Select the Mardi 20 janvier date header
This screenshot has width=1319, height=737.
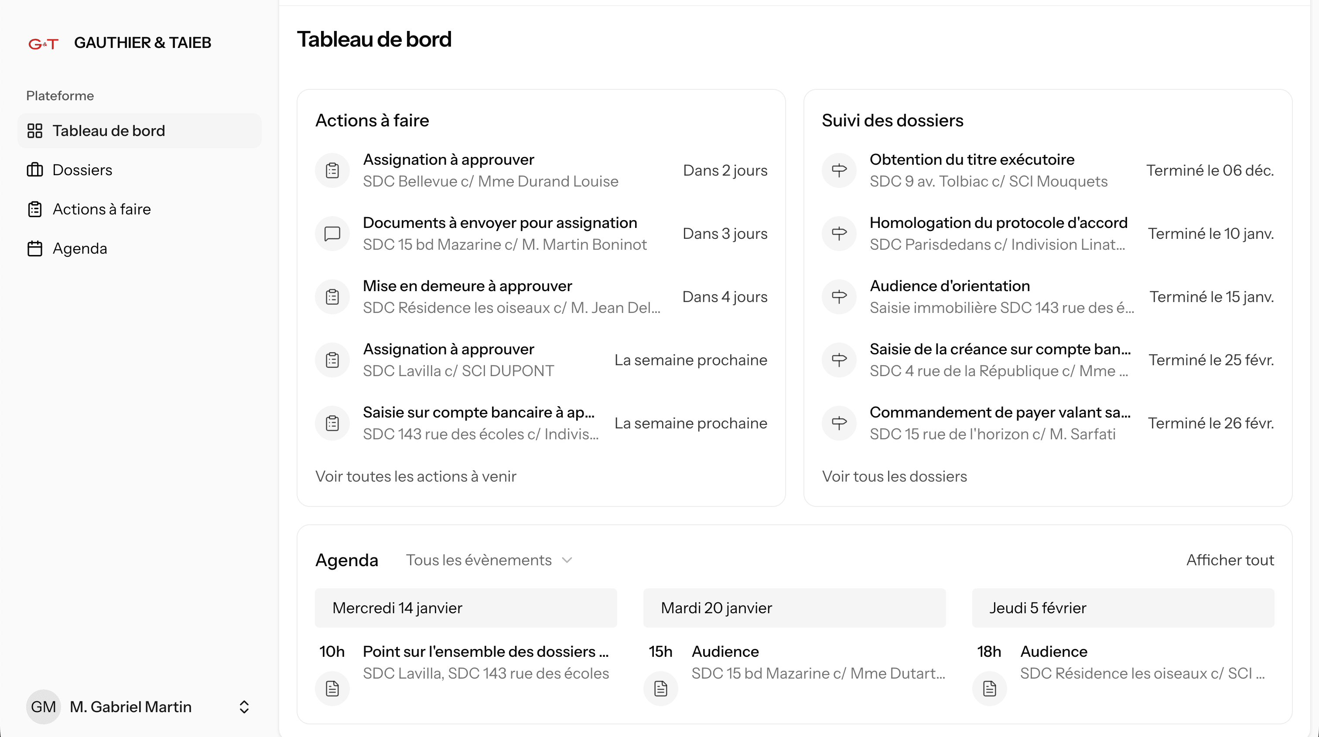point(794,608)
